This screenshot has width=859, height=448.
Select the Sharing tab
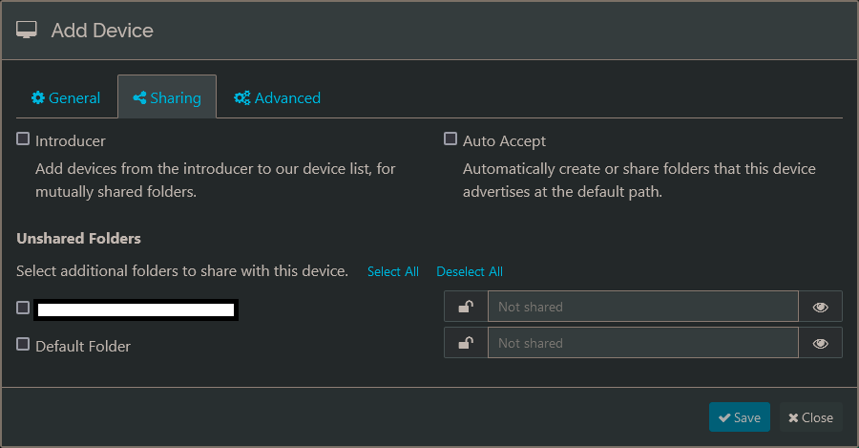pyautogui.click(x=167, y=97)
